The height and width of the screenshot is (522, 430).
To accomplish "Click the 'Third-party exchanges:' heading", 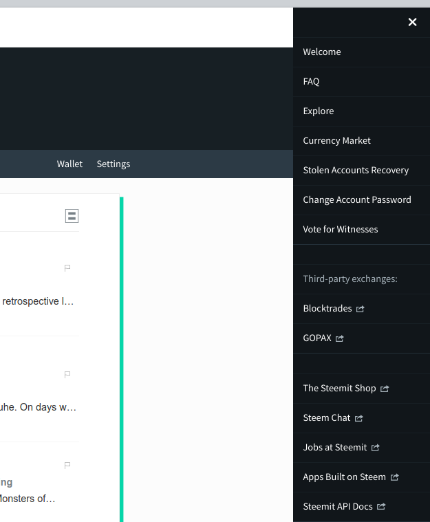I will point(350,279).
